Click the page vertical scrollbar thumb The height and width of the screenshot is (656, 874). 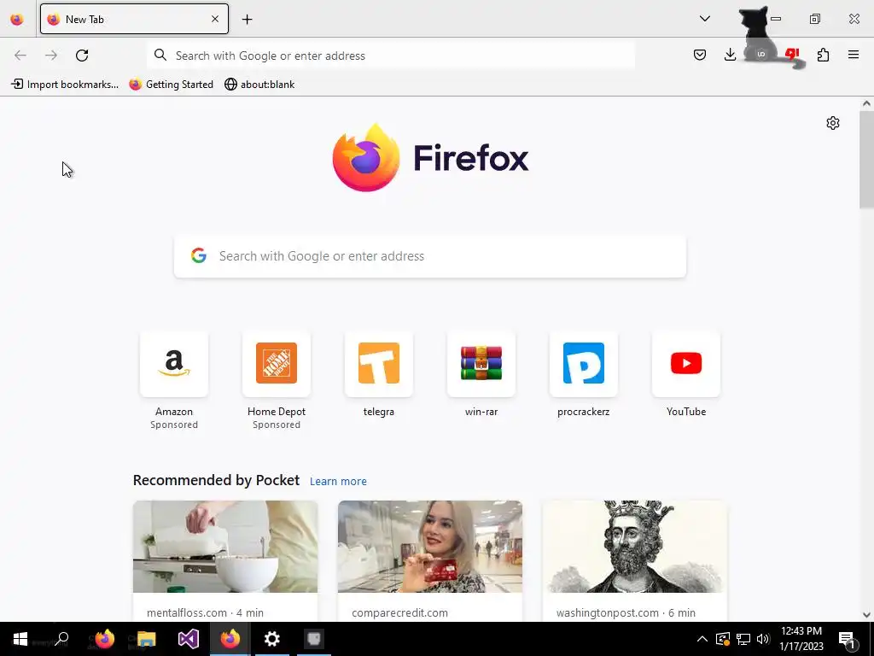tap(866, 160)
